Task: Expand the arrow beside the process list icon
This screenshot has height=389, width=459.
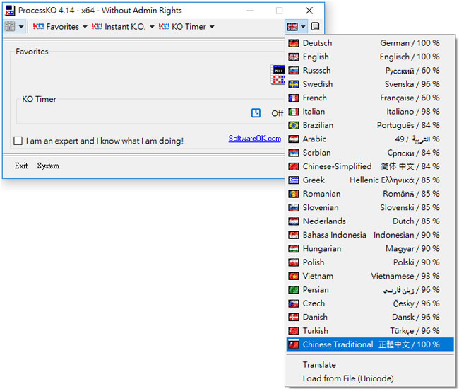Action: (x=21, y=27)
